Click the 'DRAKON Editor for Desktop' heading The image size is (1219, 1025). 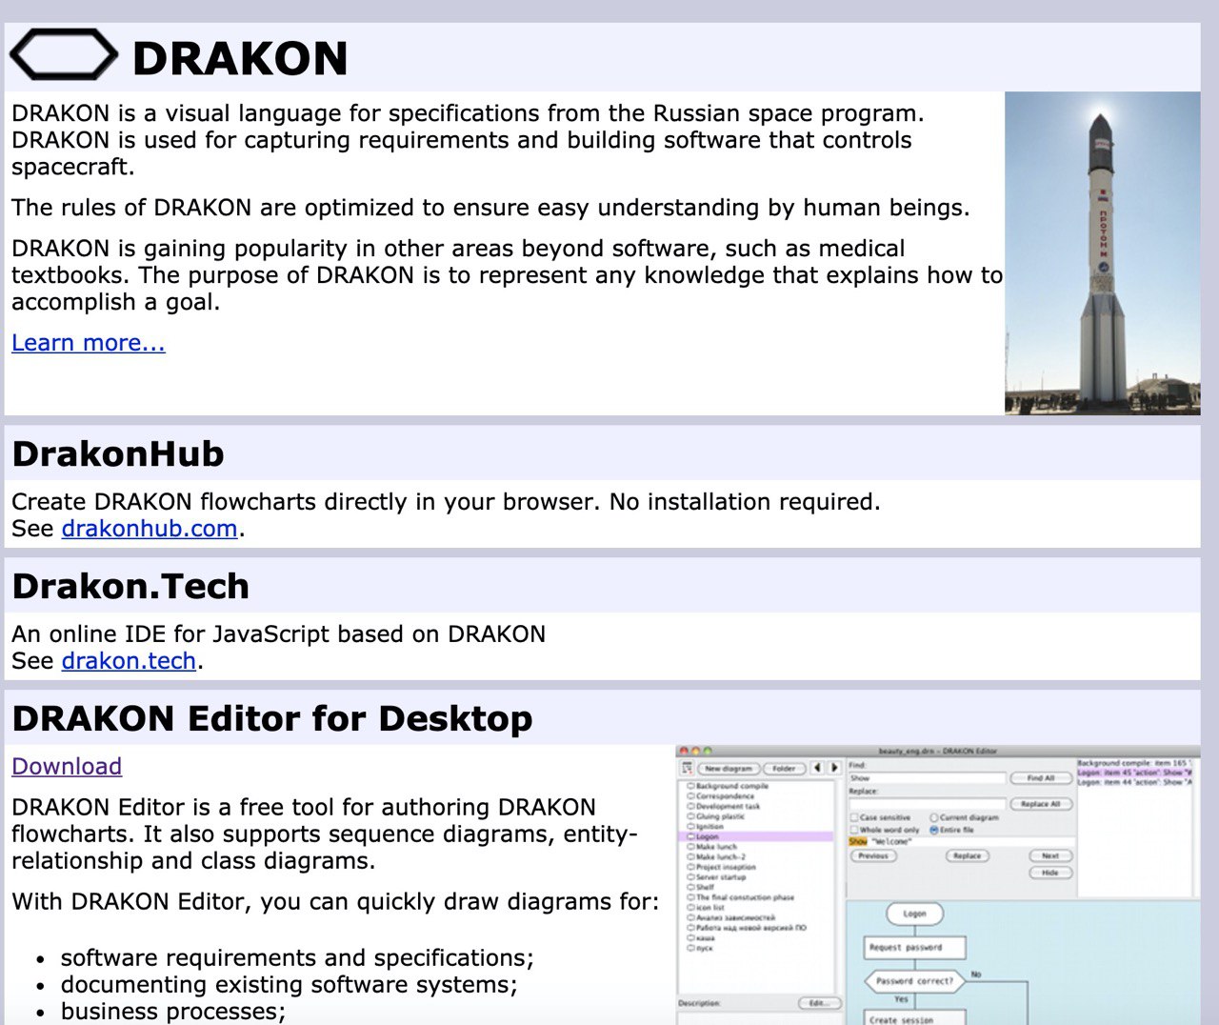pyautogui.click(x=272, y=719)
